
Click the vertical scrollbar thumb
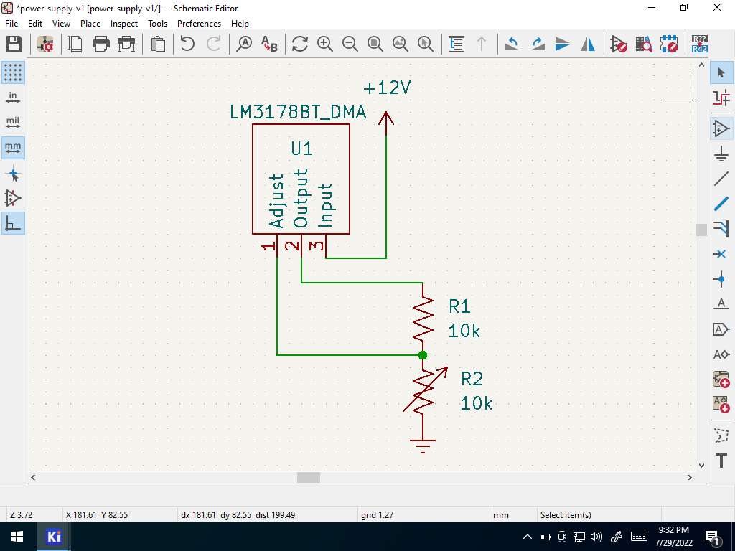tap(702, 230)
